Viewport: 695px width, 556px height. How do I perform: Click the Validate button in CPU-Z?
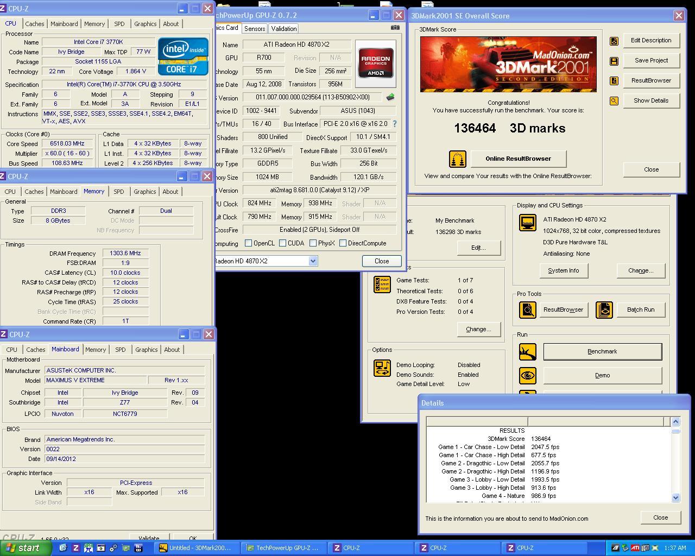tap(149, 538)
